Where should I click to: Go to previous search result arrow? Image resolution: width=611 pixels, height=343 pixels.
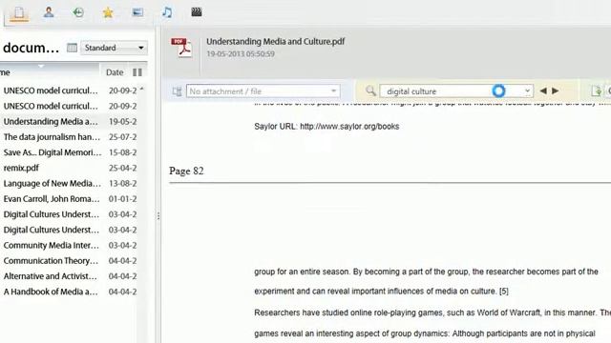[x=543, y=91]
